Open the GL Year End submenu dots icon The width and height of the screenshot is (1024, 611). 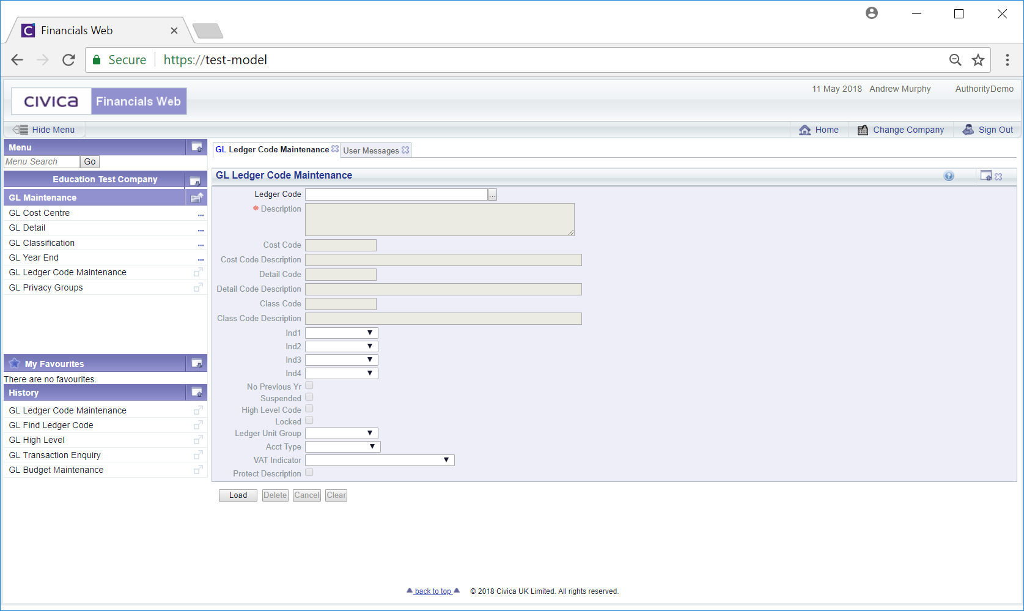(x=201, y=259)
